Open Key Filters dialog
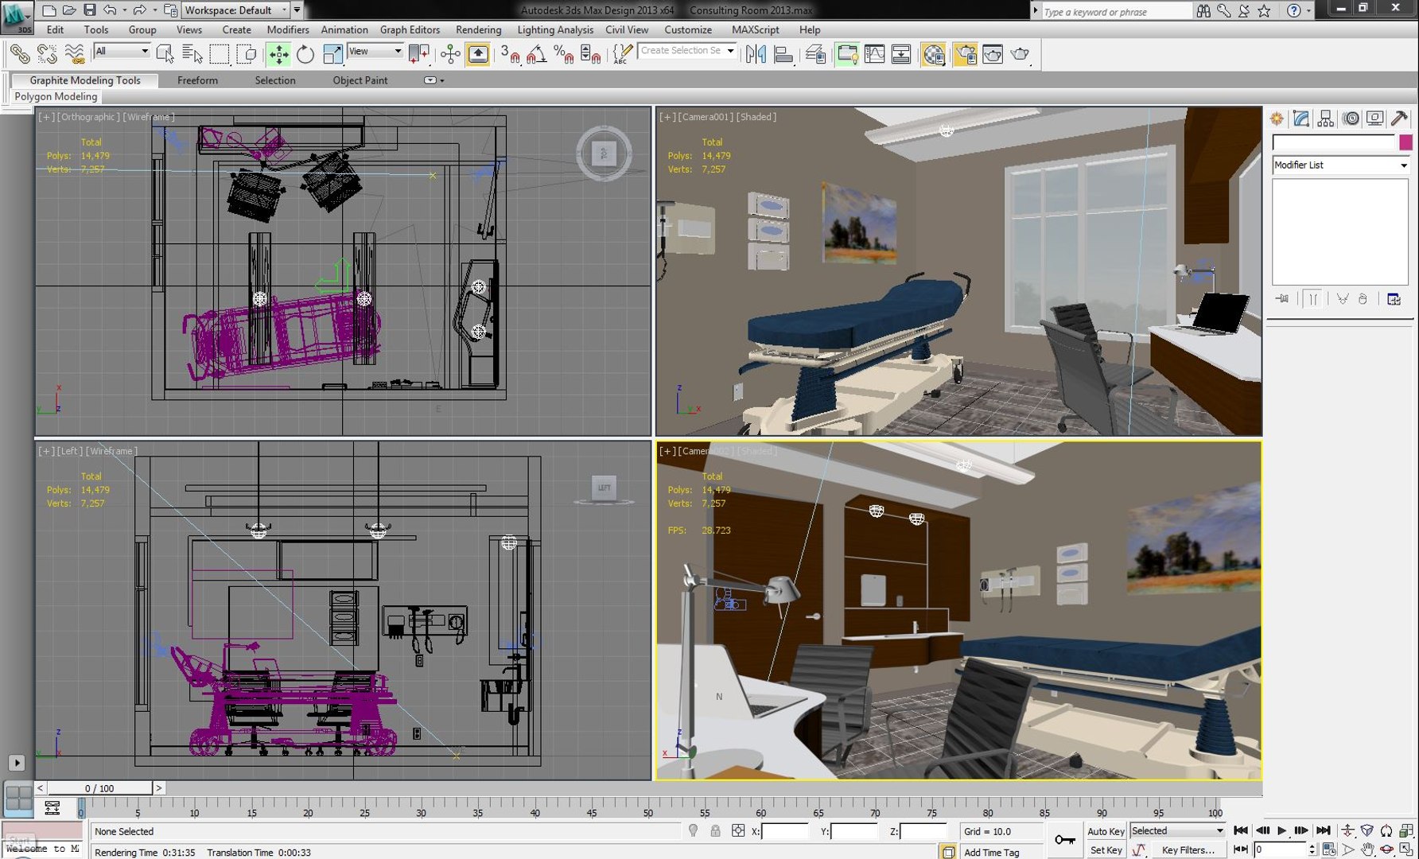The height and width of the screenshot is (859, 1419). tap(1188, 849)
